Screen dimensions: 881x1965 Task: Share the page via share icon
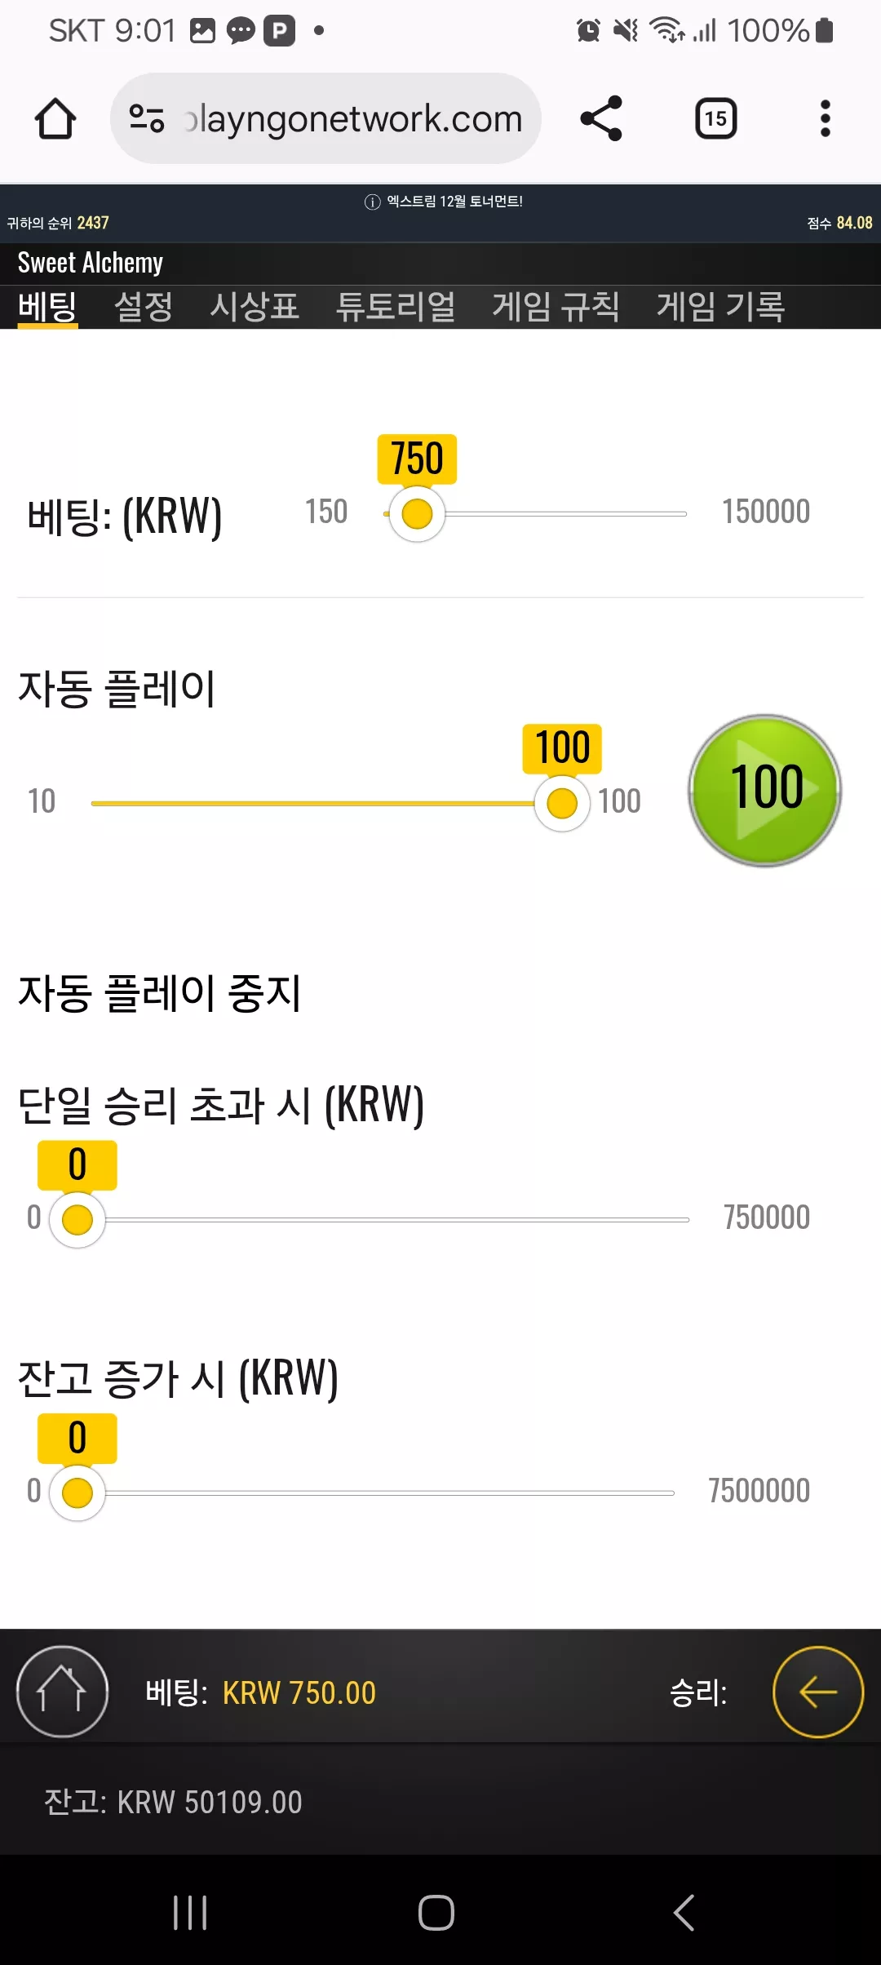click(601, 119)
